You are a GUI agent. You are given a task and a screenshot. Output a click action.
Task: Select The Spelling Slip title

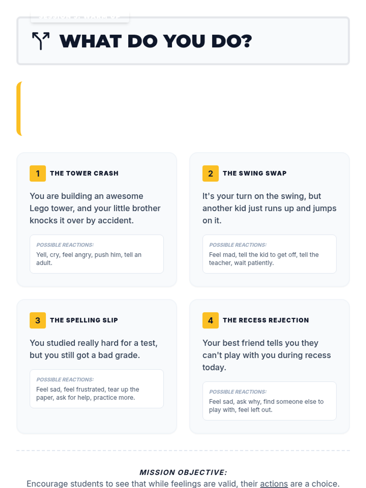click(x=84, y=320)
